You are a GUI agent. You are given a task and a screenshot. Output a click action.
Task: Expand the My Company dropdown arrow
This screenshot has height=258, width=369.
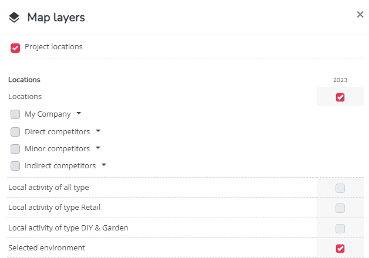pyautogui.click(x=79, y=113)
